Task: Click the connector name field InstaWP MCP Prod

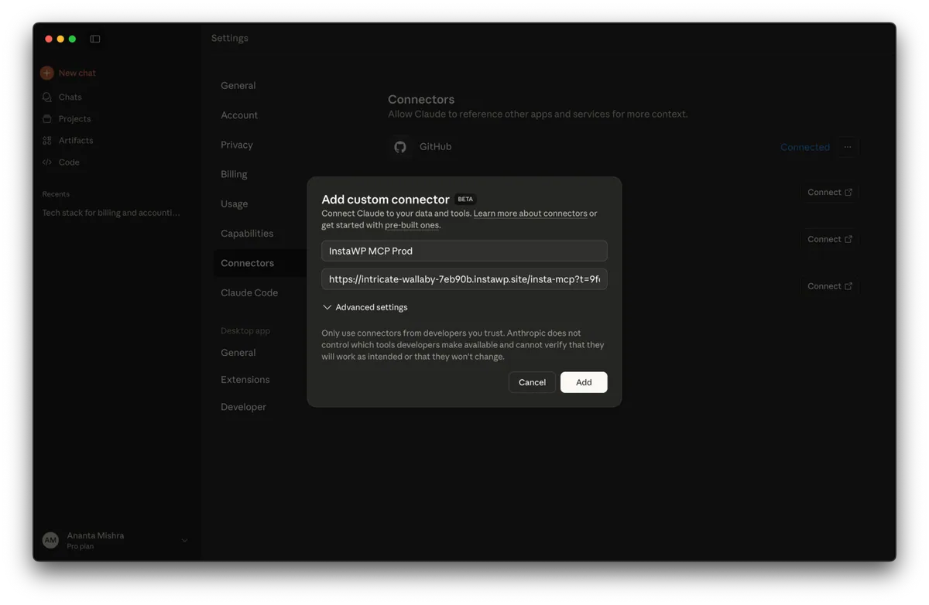Action: [x=464, y=251]
